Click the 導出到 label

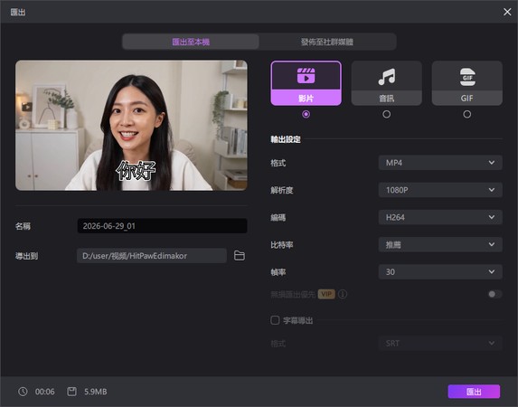tap(27, 256)
